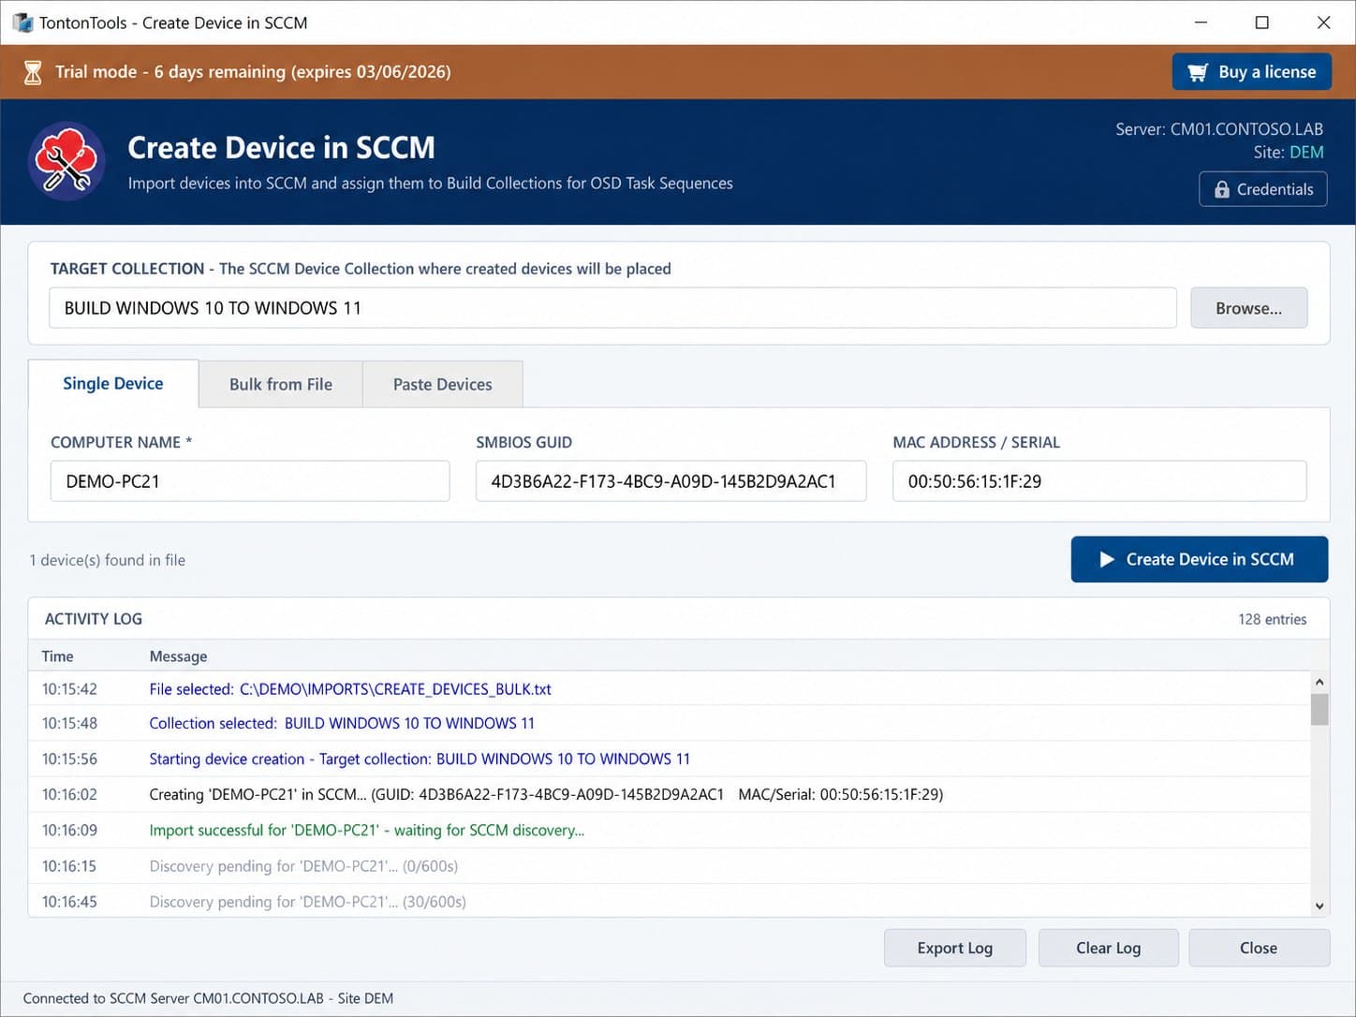Image resolution: width=1356 pixels, height=1017 pixels.
Task: Open Buy a license
Action: click(x=1252, y=72)
